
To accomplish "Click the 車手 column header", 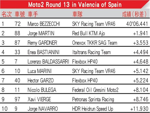I will pyautogui.click(x=33, y=14).
